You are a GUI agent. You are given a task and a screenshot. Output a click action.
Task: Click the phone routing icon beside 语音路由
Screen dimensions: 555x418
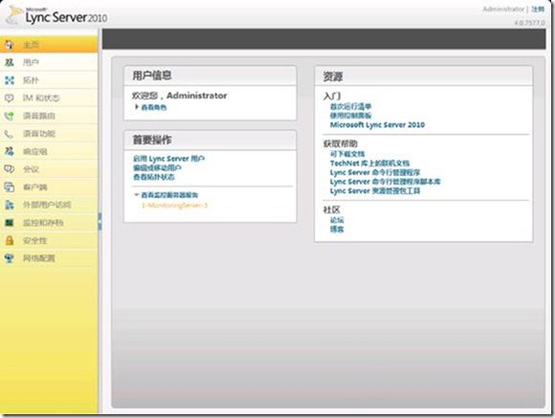tap(10, 116)
